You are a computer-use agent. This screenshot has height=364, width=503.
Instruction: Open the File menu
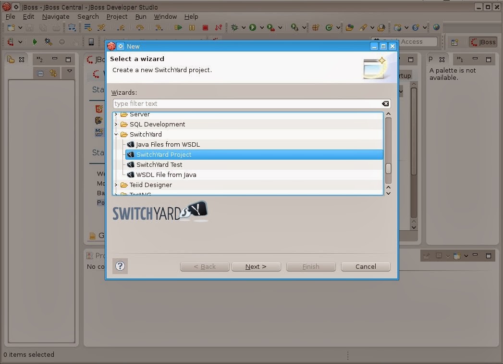click(x=10, y=17)
